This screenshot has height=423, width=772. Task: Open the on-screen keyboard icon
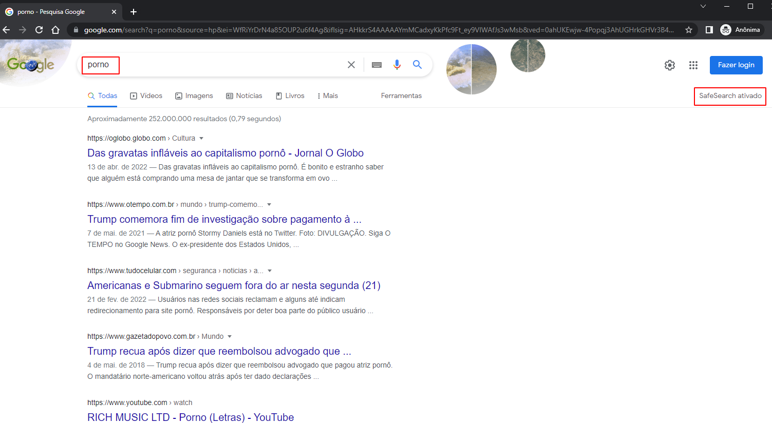click(376, 65)
